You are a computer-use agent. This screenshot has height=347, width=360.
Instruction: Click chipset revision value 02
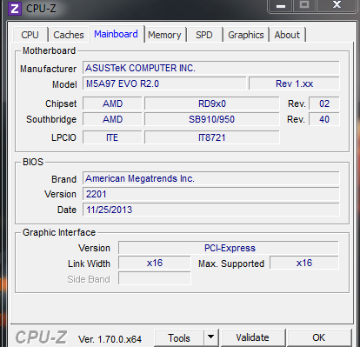(x=324, y=103)
